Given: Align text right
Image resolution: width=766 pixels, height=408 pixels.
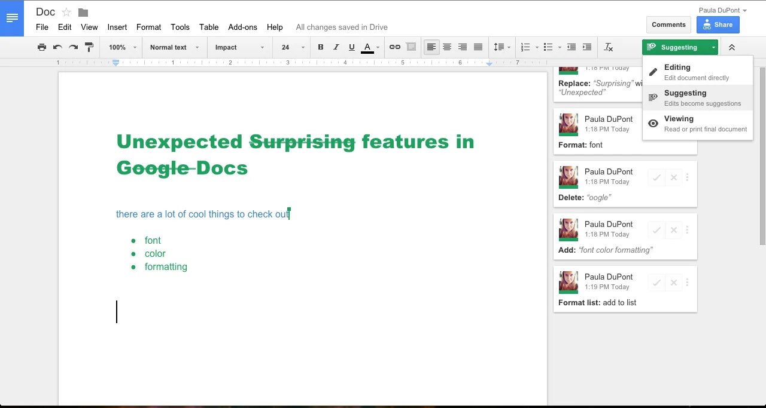Looking at the screenshot, I should point(463,47).
